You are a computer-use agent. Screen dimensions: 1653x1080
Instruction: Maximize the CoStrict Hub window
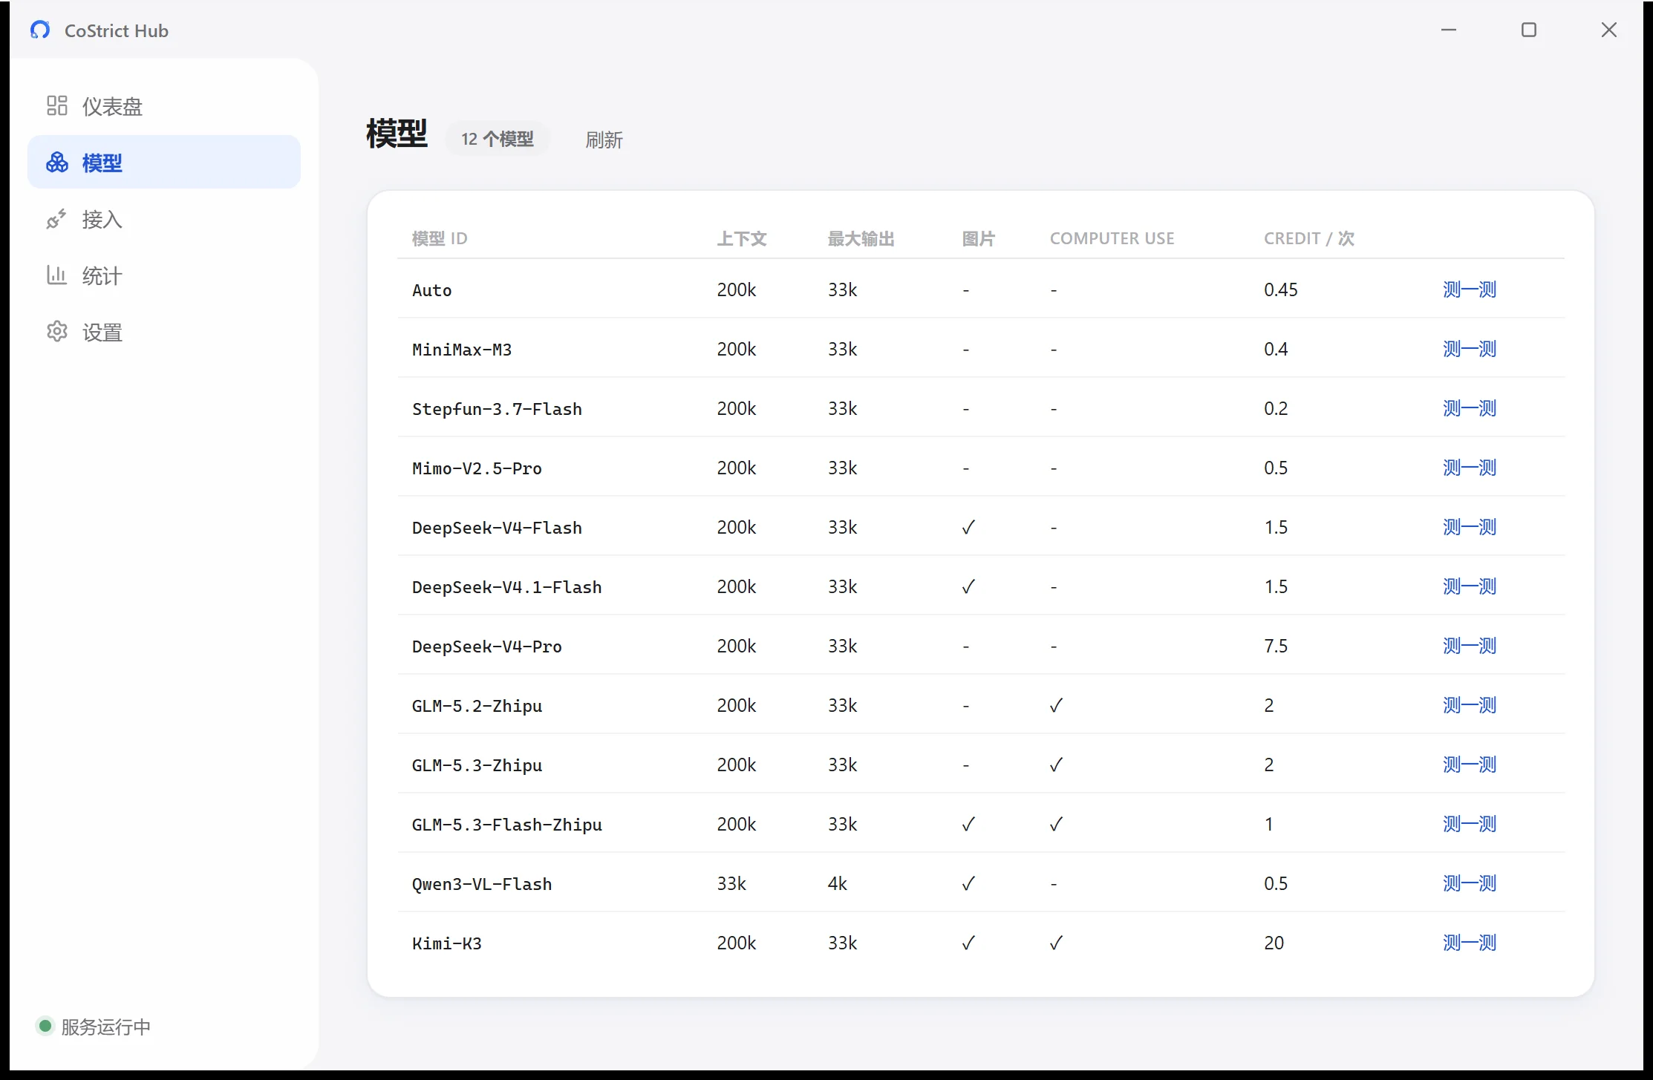pyautogui.click(x=1529, y=30)
